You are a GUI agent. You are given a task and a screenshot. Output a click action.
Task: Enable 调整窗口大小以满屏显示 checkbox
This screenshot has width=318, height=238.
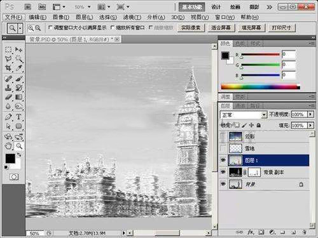50,28
